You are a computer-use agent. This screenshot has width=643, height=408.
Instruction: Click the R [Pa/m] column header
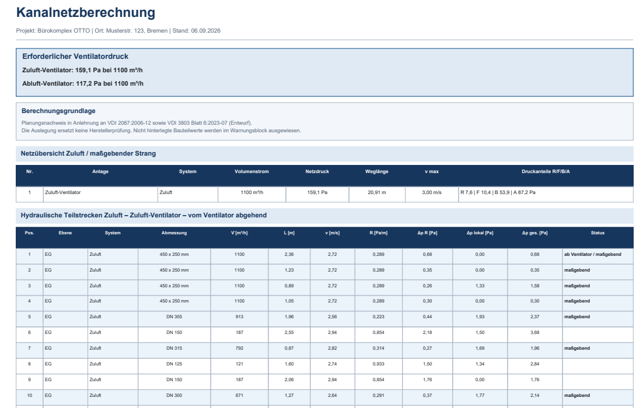coord(378,233)
